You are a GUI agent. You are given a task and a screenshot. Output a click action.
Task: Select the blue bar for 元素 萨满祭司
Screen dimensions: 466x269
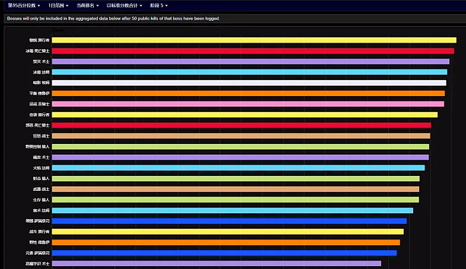224,253
